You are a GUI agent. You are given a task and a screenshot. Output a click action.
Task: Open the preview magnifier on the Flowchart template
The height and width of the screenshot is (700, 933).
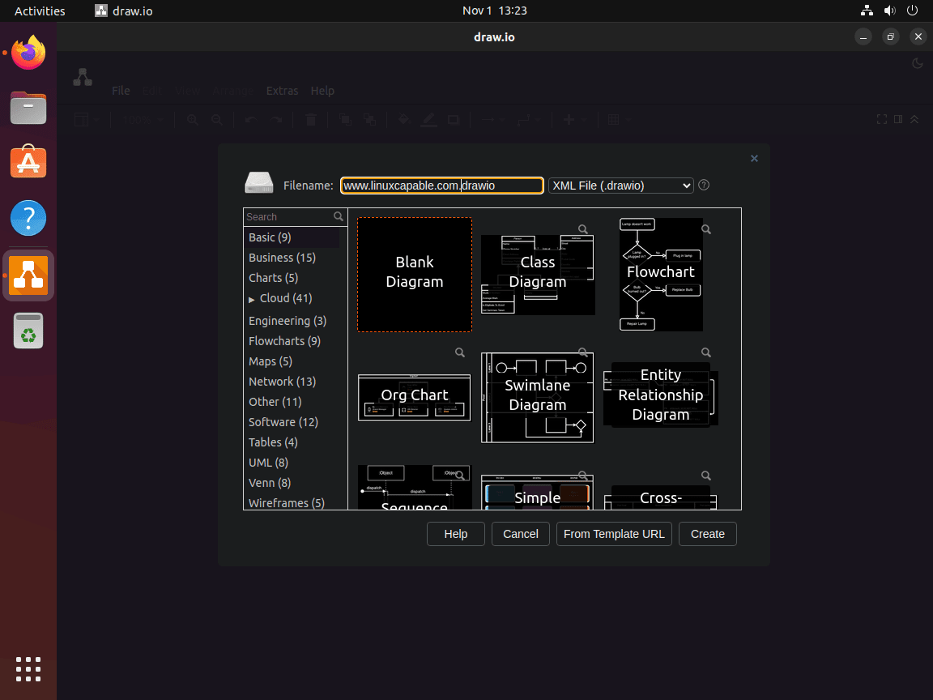tap(705, 229)
